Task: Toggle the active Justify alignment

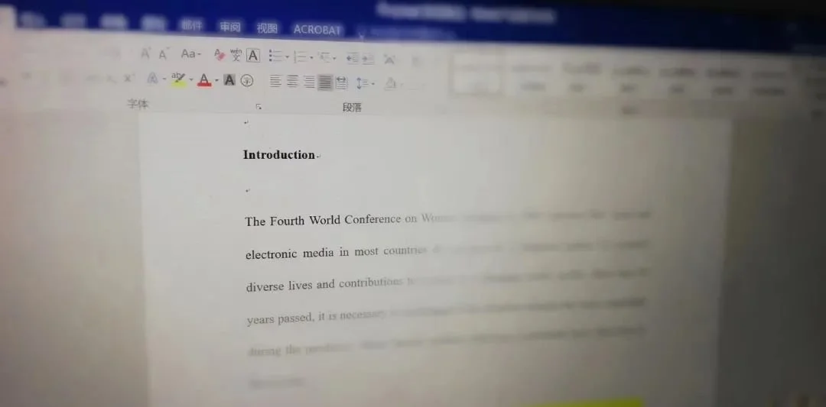Action: click(x=325, y=82)
